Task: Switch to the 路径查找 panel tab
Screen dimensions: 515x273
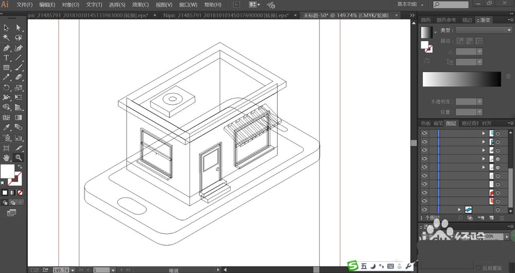Action: coord(470,123)
